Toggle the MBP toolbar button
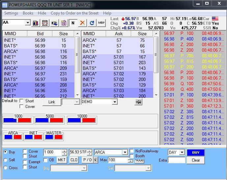 101,23
